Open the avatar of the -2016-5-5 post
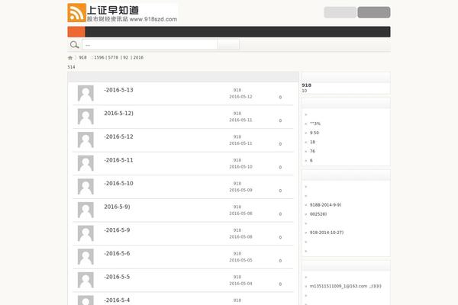The width and height of the screenshot is (458, 305). tap(85, 280)
